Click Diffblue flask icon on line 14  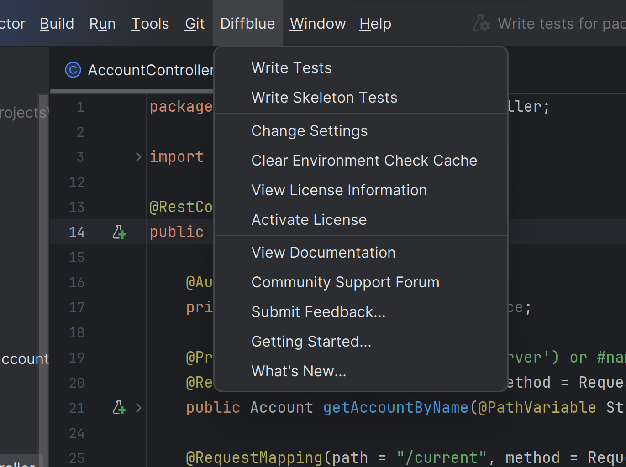click(x=119, y=232)
